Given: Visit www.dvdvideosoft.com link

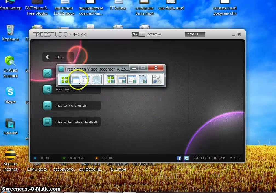Looking at the screenshot, I should click(209, 158).
